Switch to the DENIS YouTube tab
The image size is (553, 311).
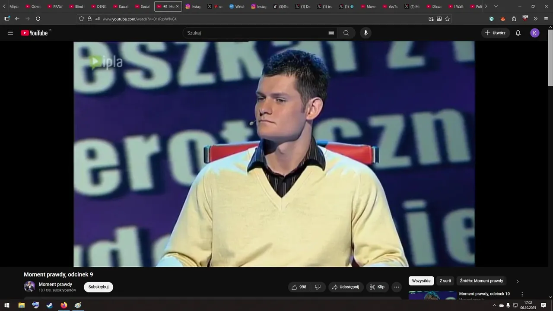(98, 6)
